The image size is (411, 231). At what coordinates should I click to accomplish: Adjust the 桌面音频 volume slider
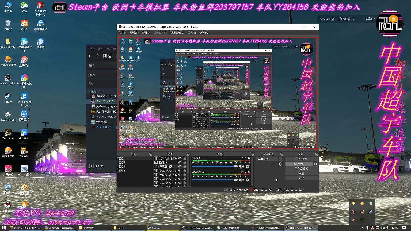pos(215,166)
